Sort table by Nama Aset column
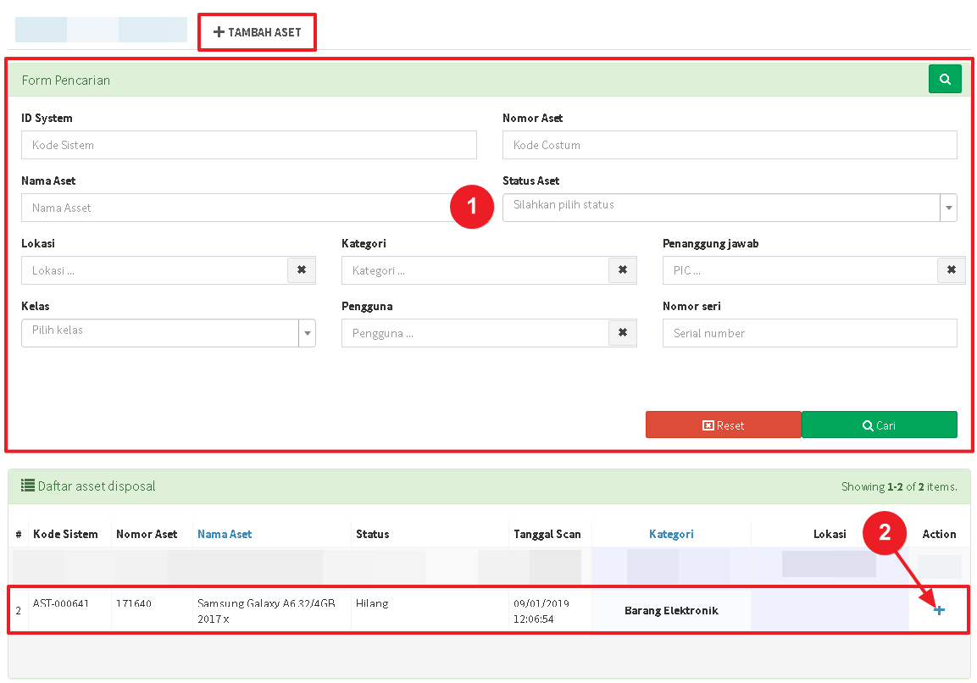 pyautogui.click(x=225, y=534)
